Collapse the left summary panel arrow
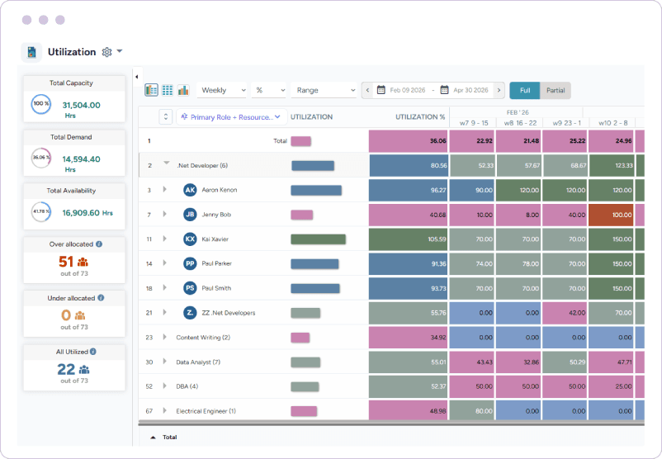The width and height of the screenshot is (662, 459). click(137, 77)
